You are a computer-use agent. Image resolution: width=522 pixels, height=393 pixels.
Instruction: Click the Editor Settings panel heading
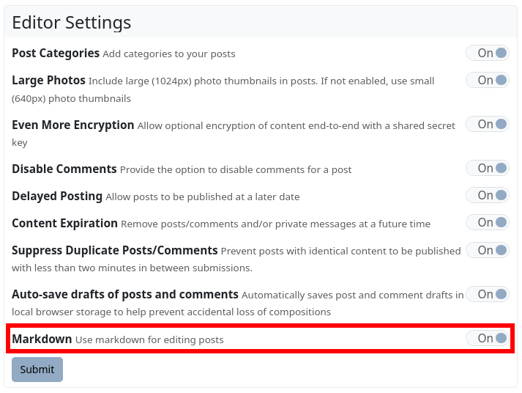pyautogui.click(x=72, y=23)
